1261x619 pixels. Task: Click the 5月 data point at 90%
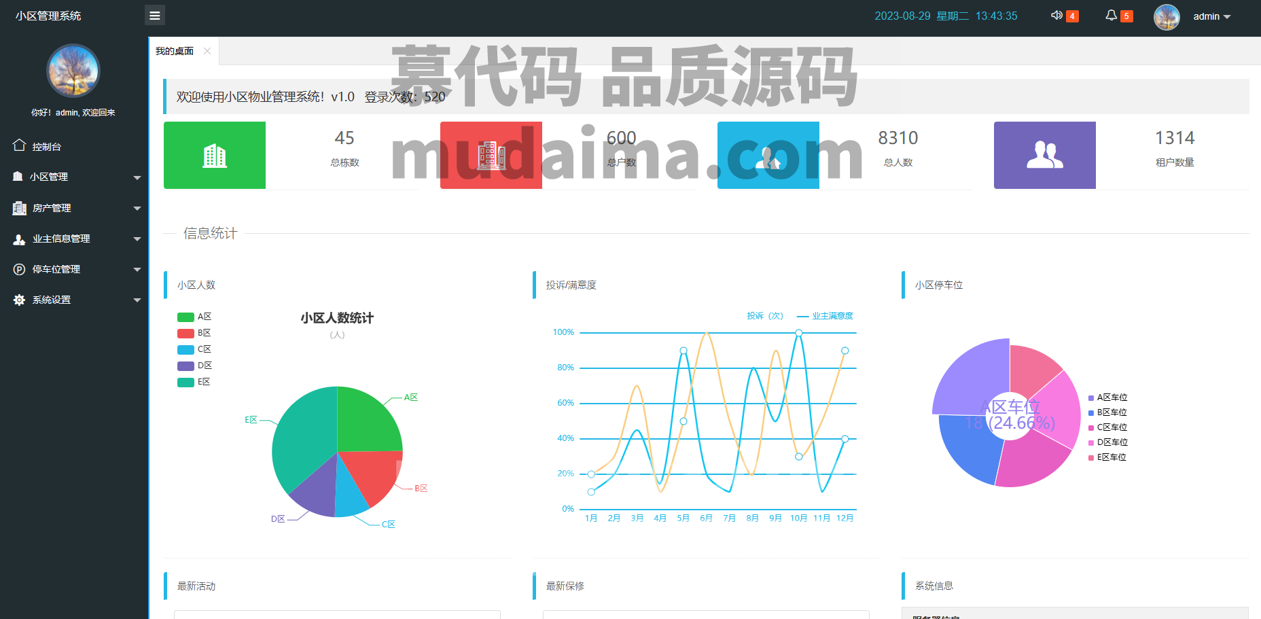(x=683, y=351)
